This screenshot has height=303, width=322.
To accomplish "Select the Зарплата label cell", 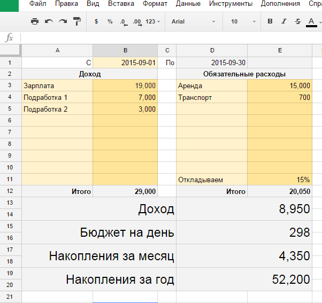I will [x=57, y=86].
